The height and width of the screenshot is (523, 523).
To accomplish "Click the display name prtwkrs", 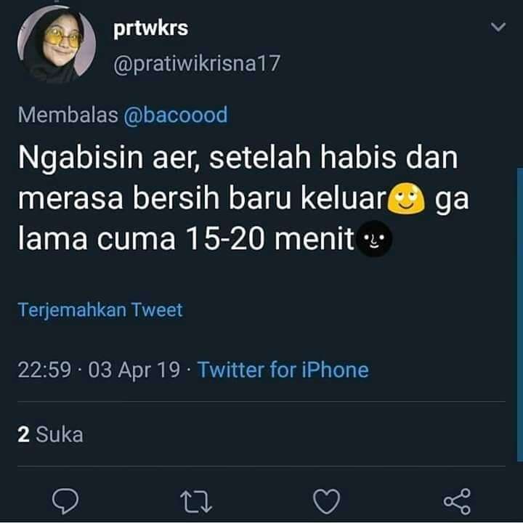I will tap(151, 28).
